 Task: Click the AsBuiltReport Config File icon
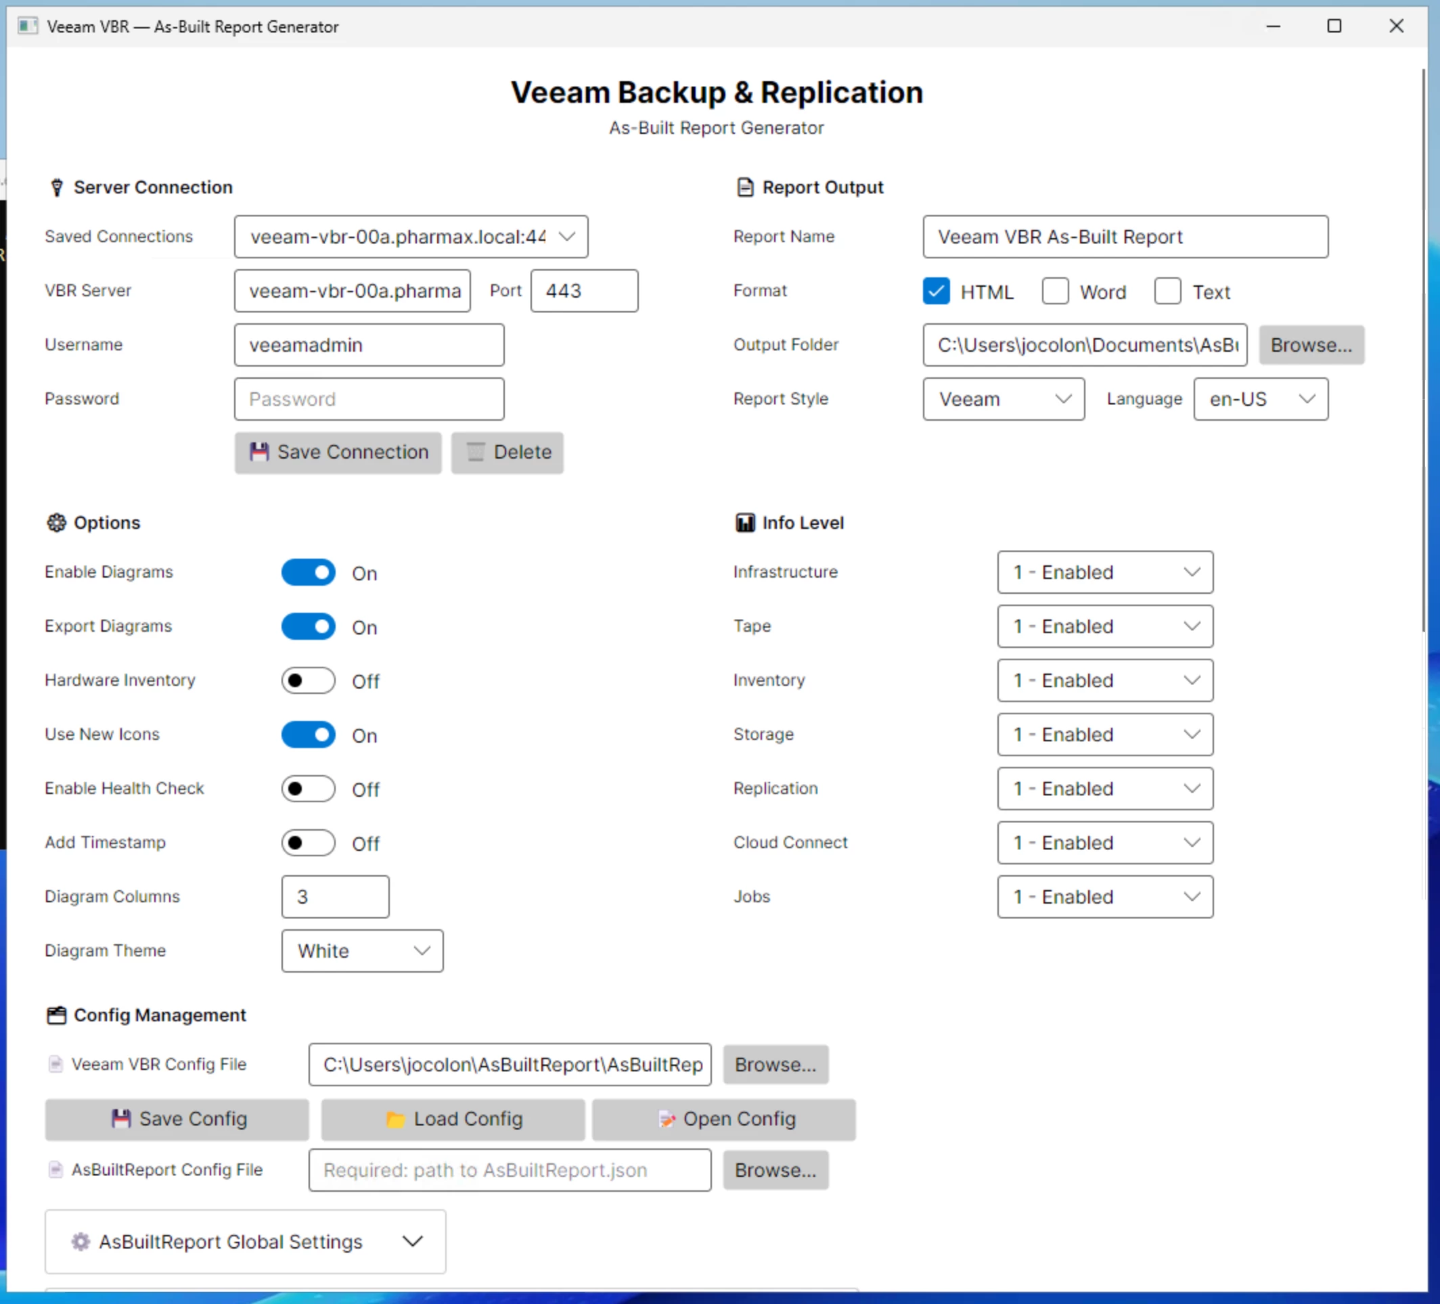coord(55,1169)
